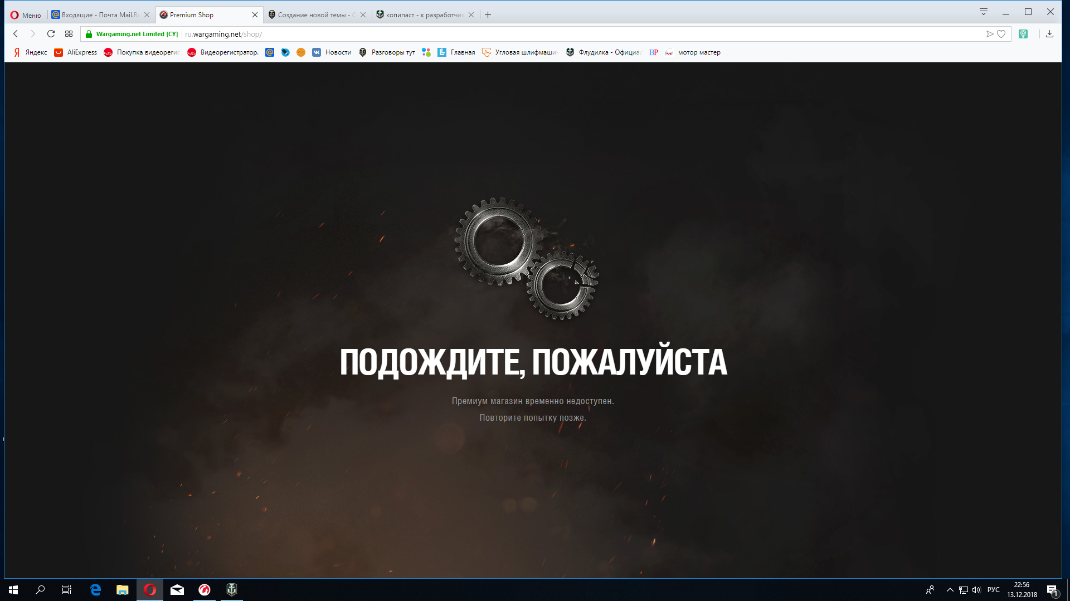Toggle the volume icon in system tray
The height and width of the screenshot is (601, 1070).
976,590
